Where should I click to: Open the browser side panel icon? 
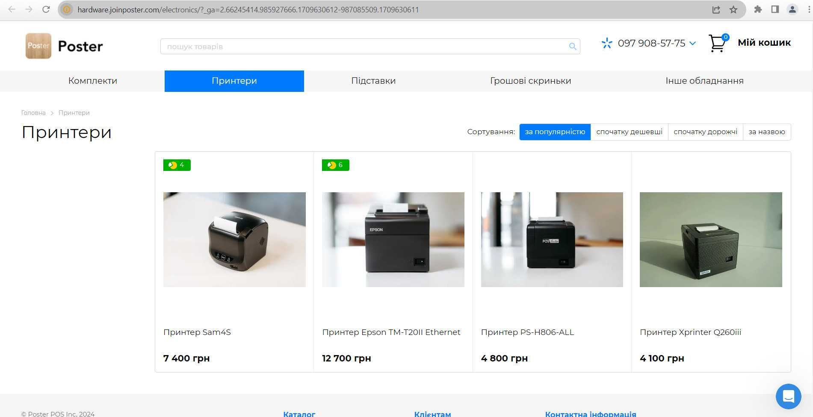775,9
